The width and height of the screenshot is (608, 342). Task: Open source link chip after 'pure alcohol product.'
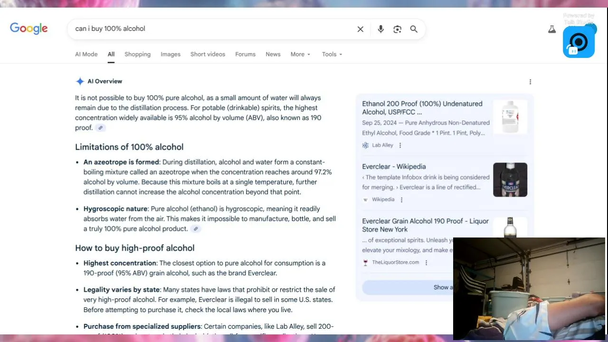[x=196, y=229]
